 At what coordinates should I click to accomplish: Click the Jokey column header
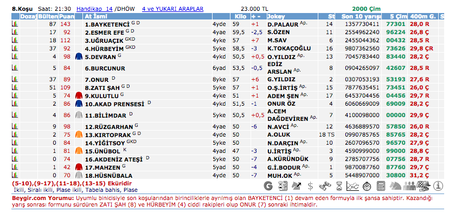pyautogui.click(x=276, y=17)
